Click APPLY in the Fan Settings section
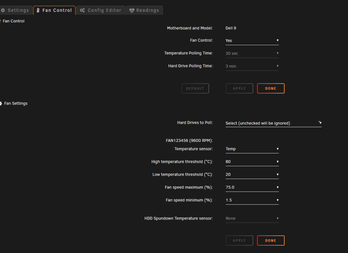The height and width of the screenshot is (253, 348). click(x=239, y=240)
